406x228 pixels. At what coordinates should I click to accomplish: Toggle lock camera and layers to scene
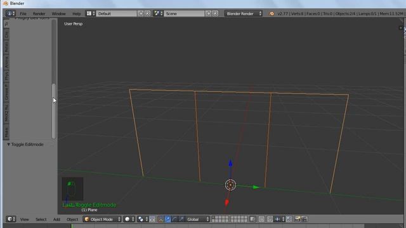253,219
